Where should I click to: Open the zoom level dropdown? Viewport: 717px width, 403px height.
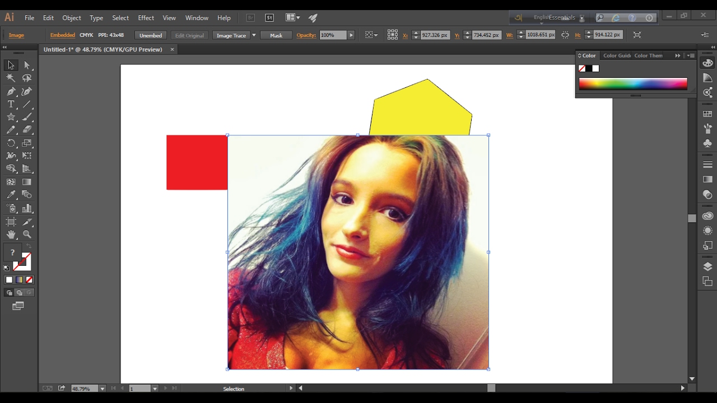(x=102, y=388)
